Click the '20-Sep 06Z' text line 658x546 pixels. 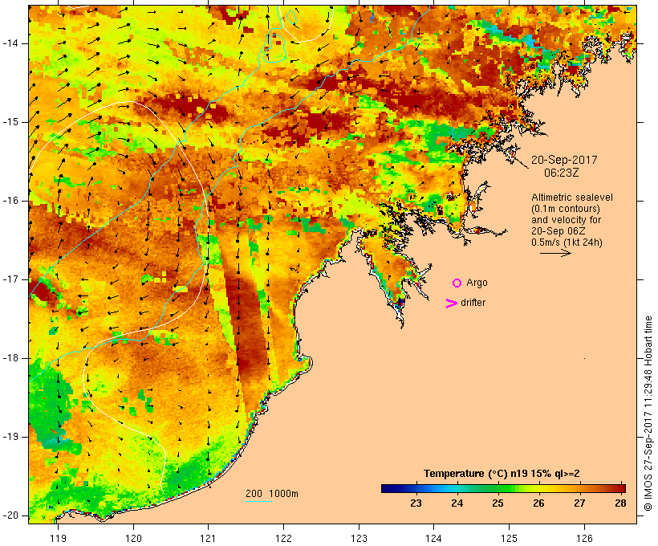(x=558, y=231)
